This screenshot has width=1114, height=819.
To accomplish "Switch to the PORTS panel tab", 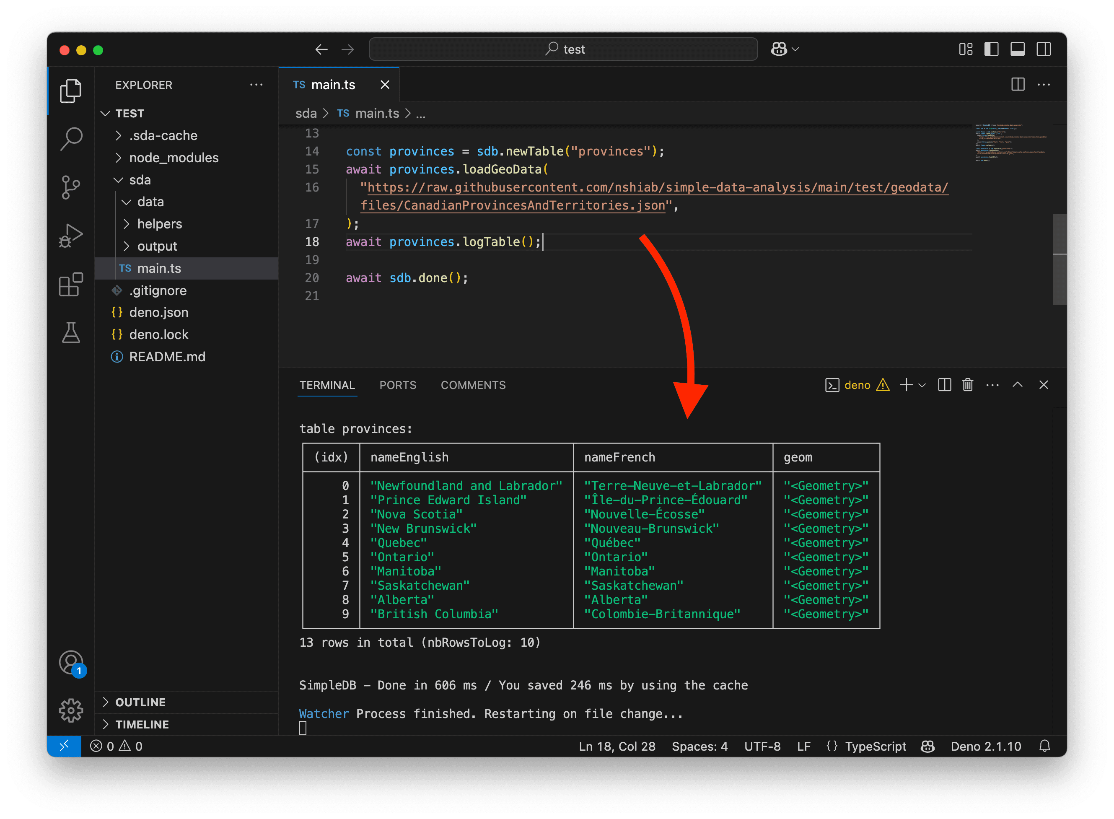I will 398,385.
